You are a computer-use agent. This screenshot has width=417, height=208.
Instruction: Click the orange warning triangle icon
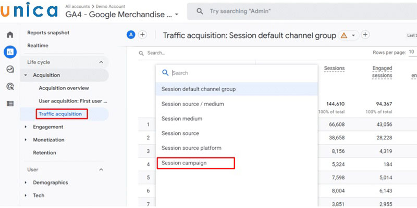(x=344, y=35)
